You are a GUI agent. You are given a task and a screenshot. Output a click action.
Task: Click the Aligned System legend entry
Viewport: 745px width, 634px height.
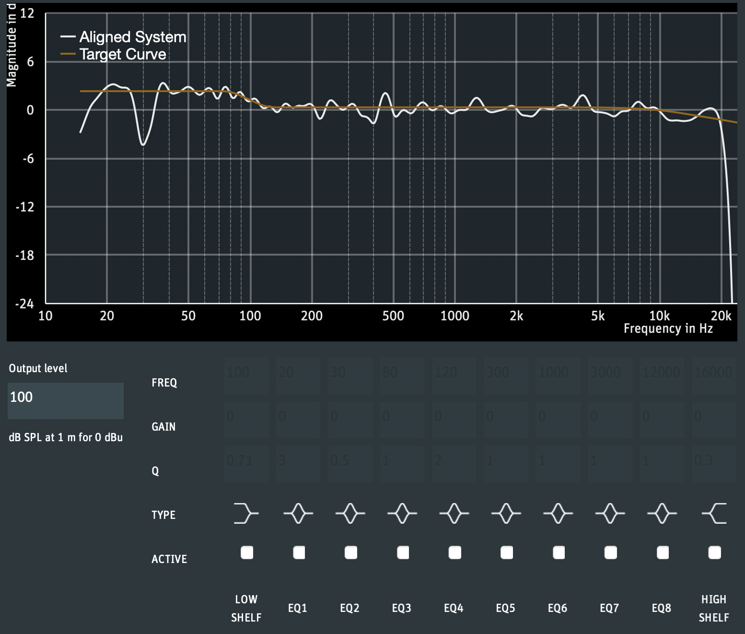(x=124, y=37)
